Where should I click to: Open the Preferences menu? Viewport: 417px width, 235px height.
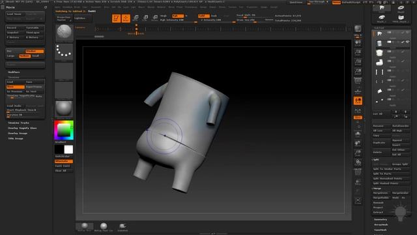(191, 7)
